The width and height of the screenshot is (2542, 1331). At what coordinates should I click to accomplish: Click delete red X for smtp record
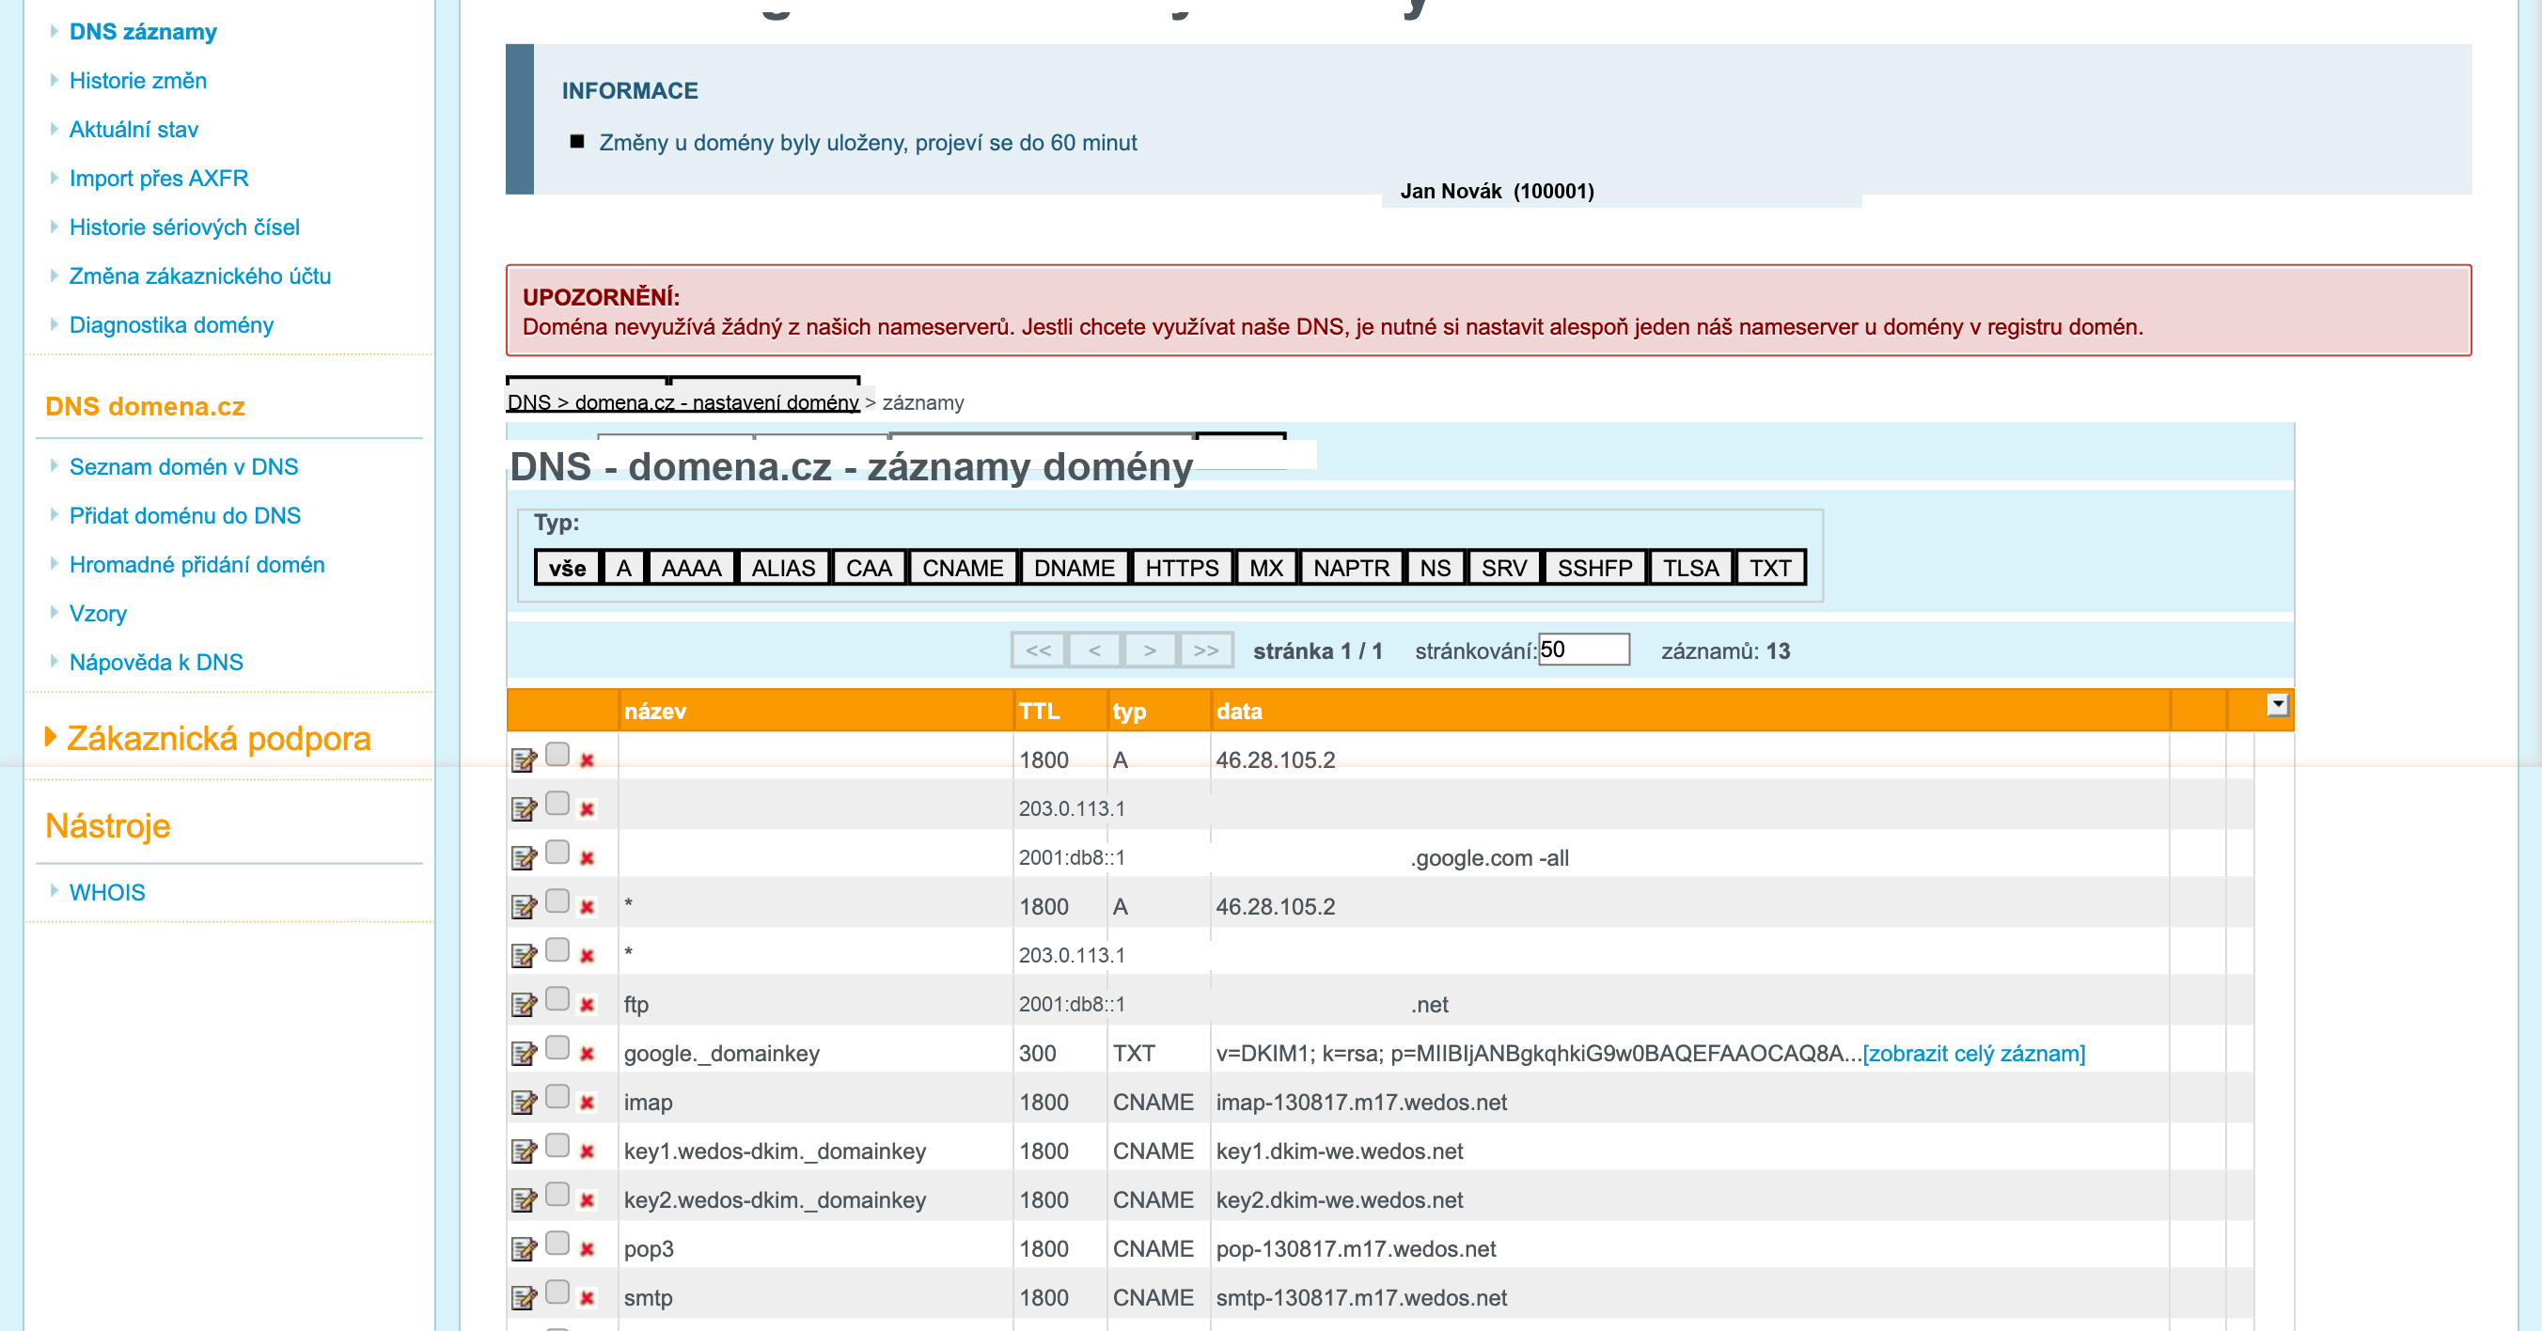(588, 1298)
